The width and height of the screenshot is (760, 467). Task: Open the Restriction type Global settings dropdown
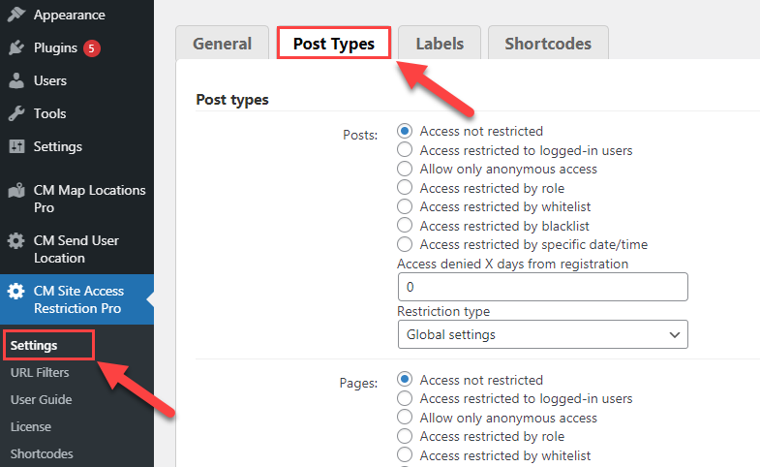(542, 334)
